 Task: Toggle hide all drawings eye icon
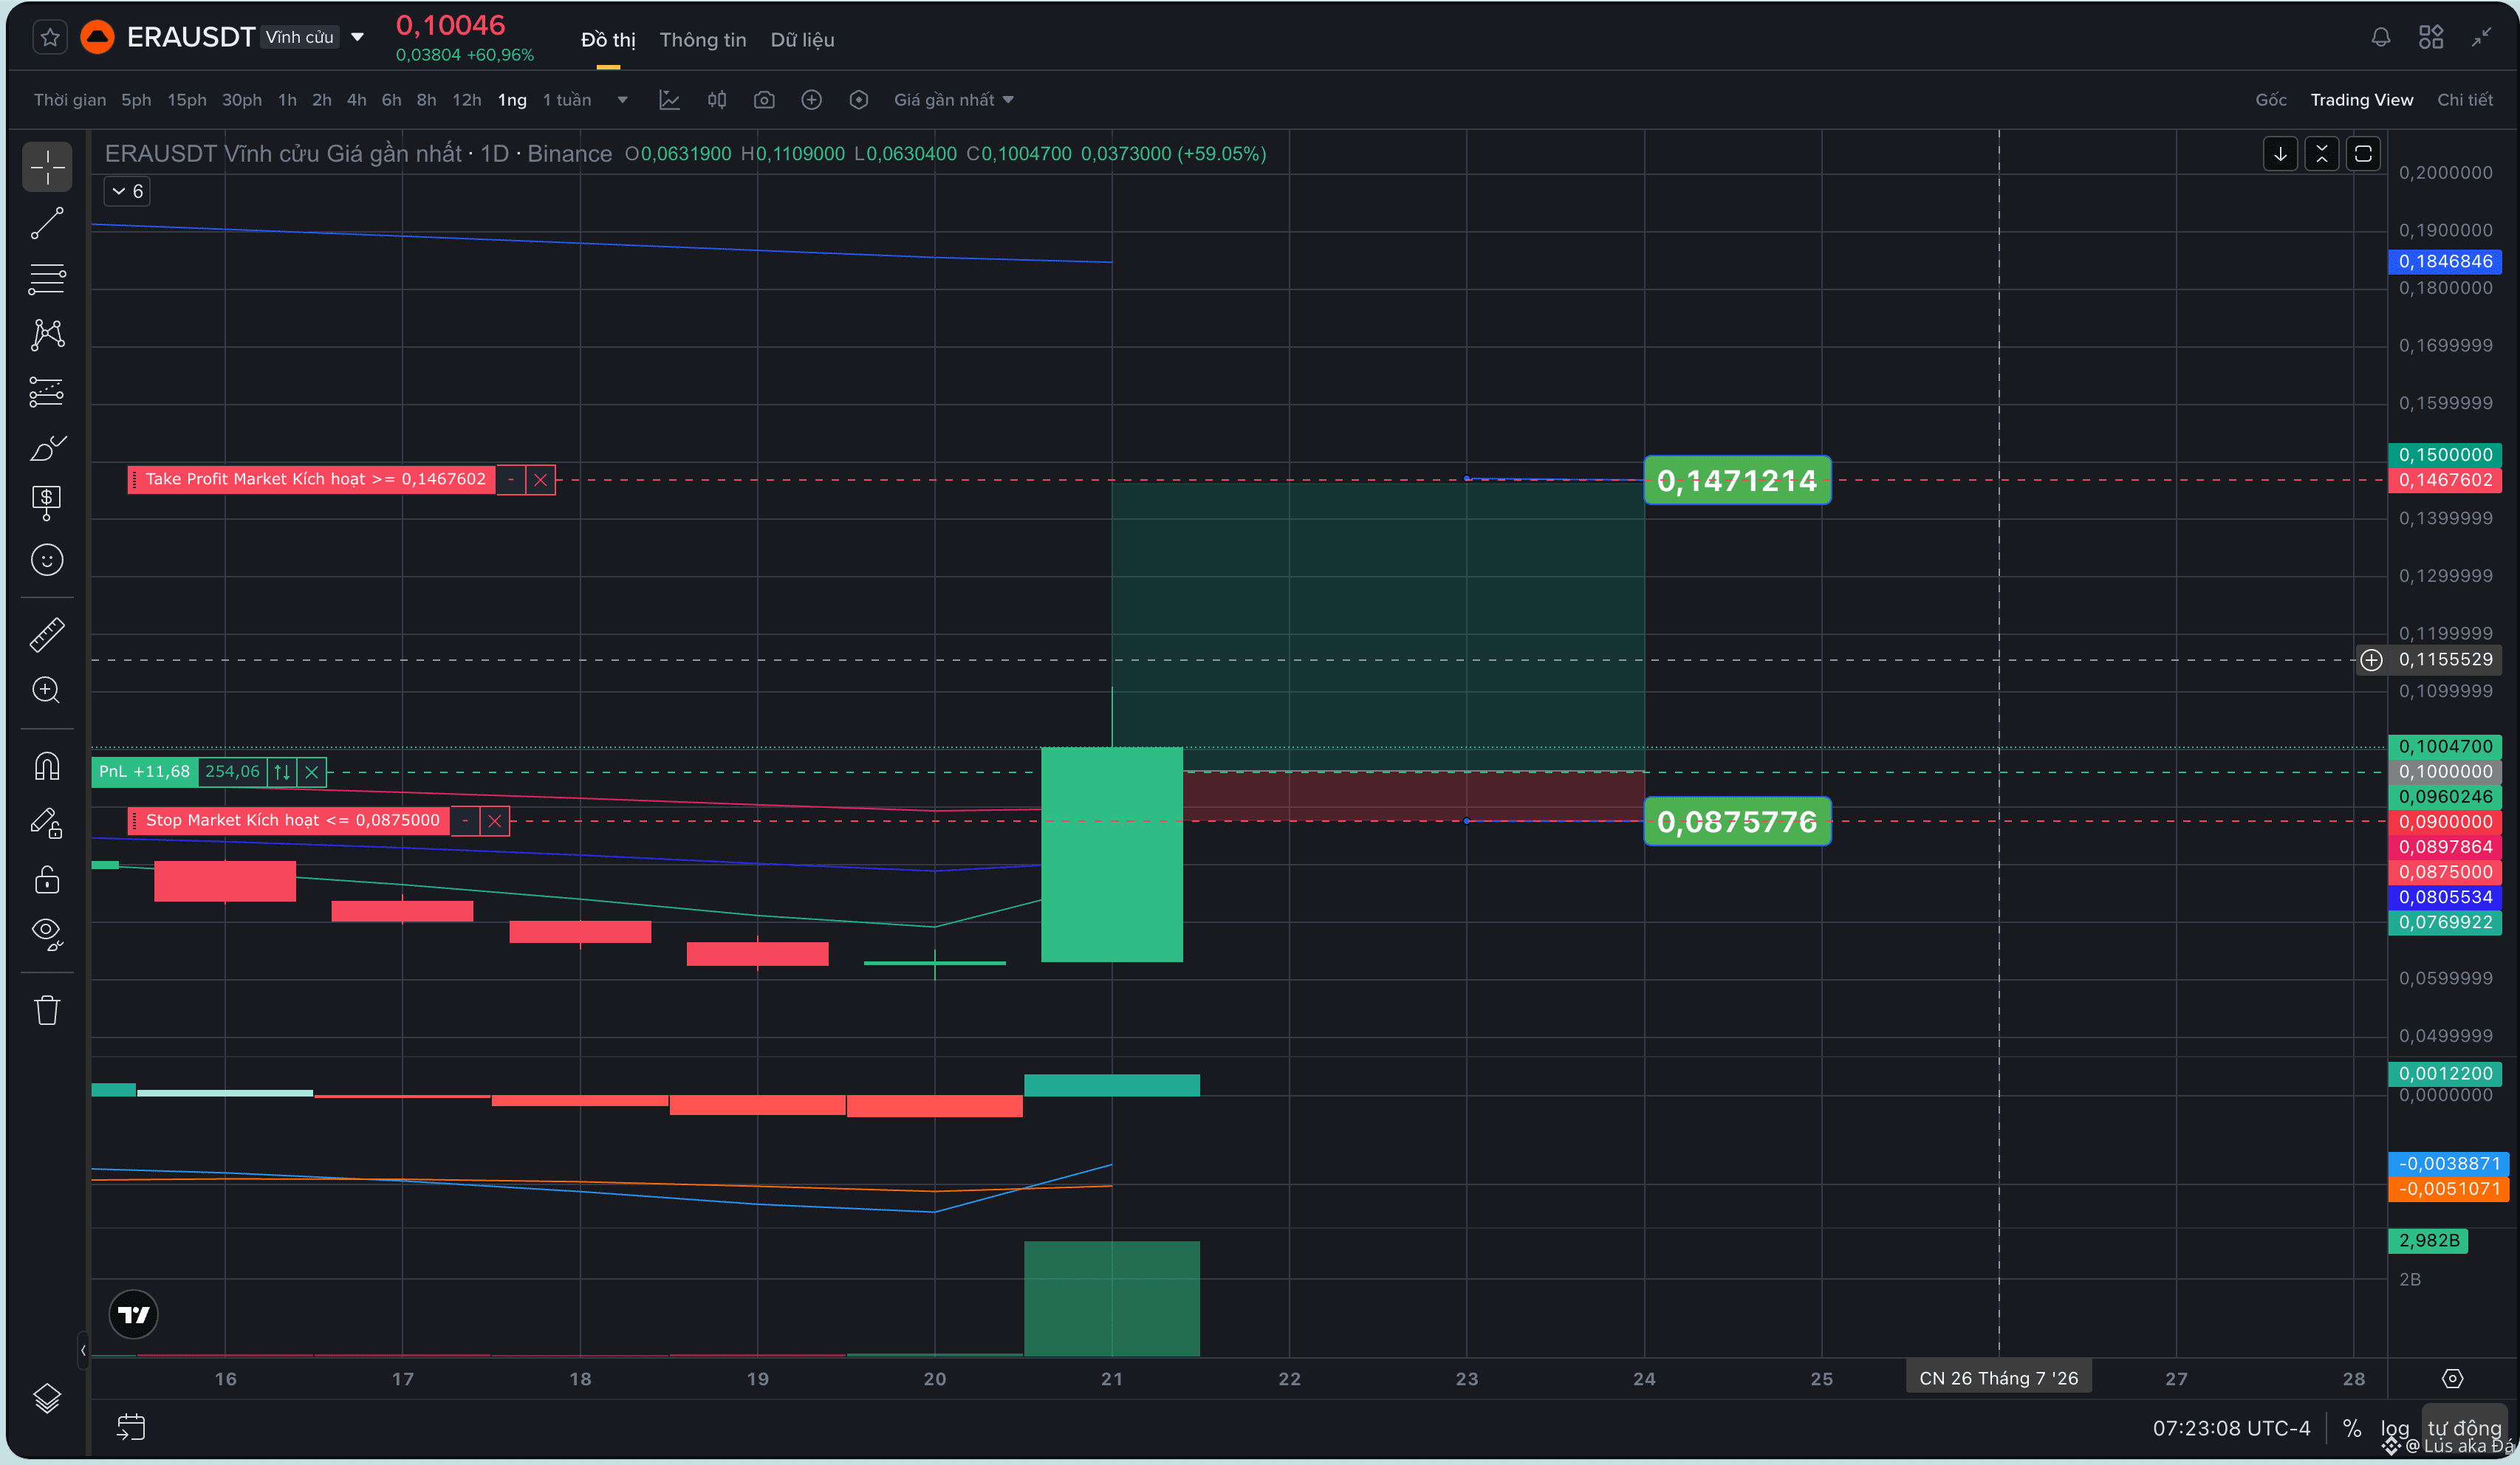(47, 934)
